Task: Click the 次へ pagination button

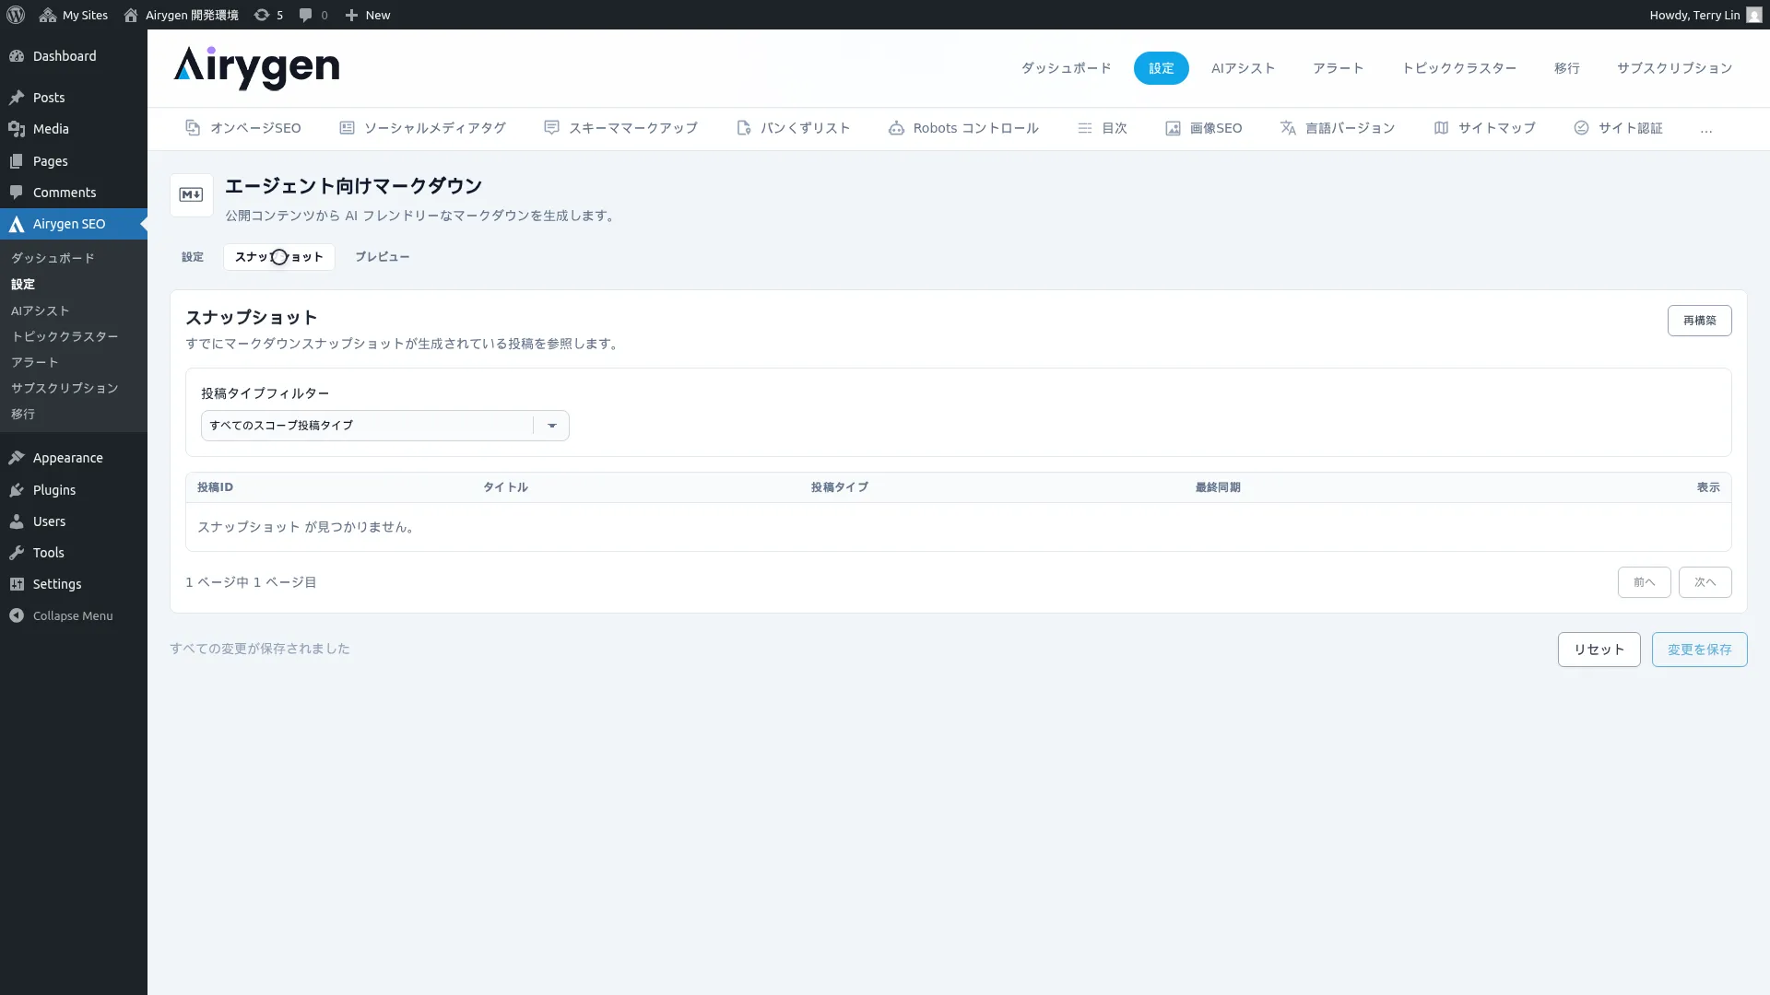Action: [x=1705, y=582]
